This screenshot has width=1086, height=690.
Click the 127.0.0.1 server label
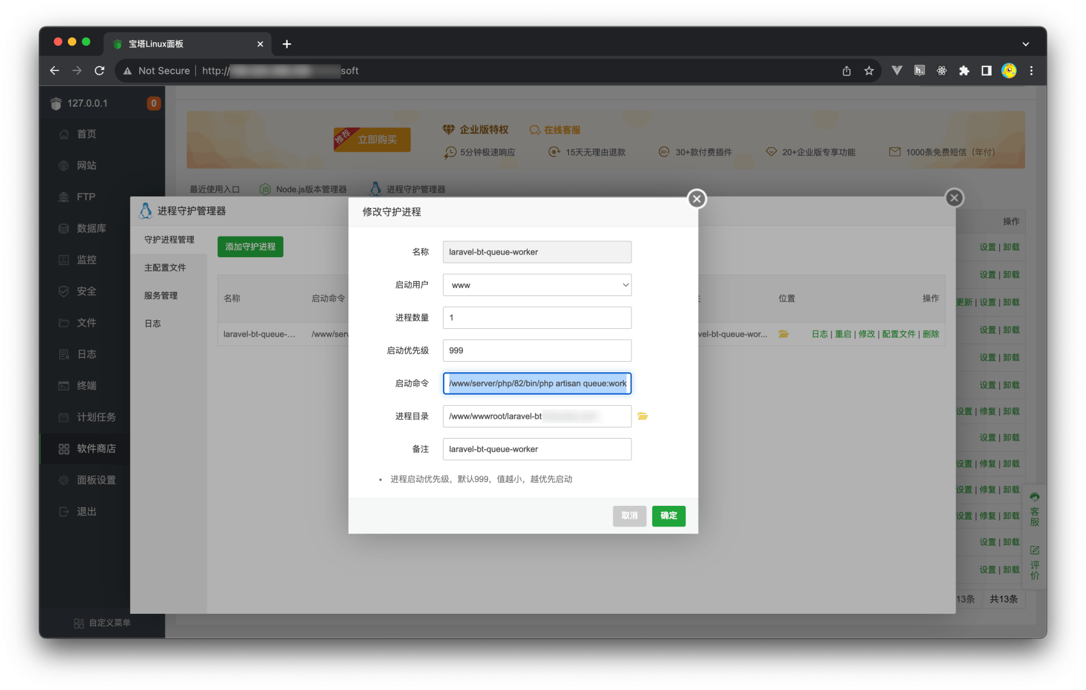coord(87,103)
